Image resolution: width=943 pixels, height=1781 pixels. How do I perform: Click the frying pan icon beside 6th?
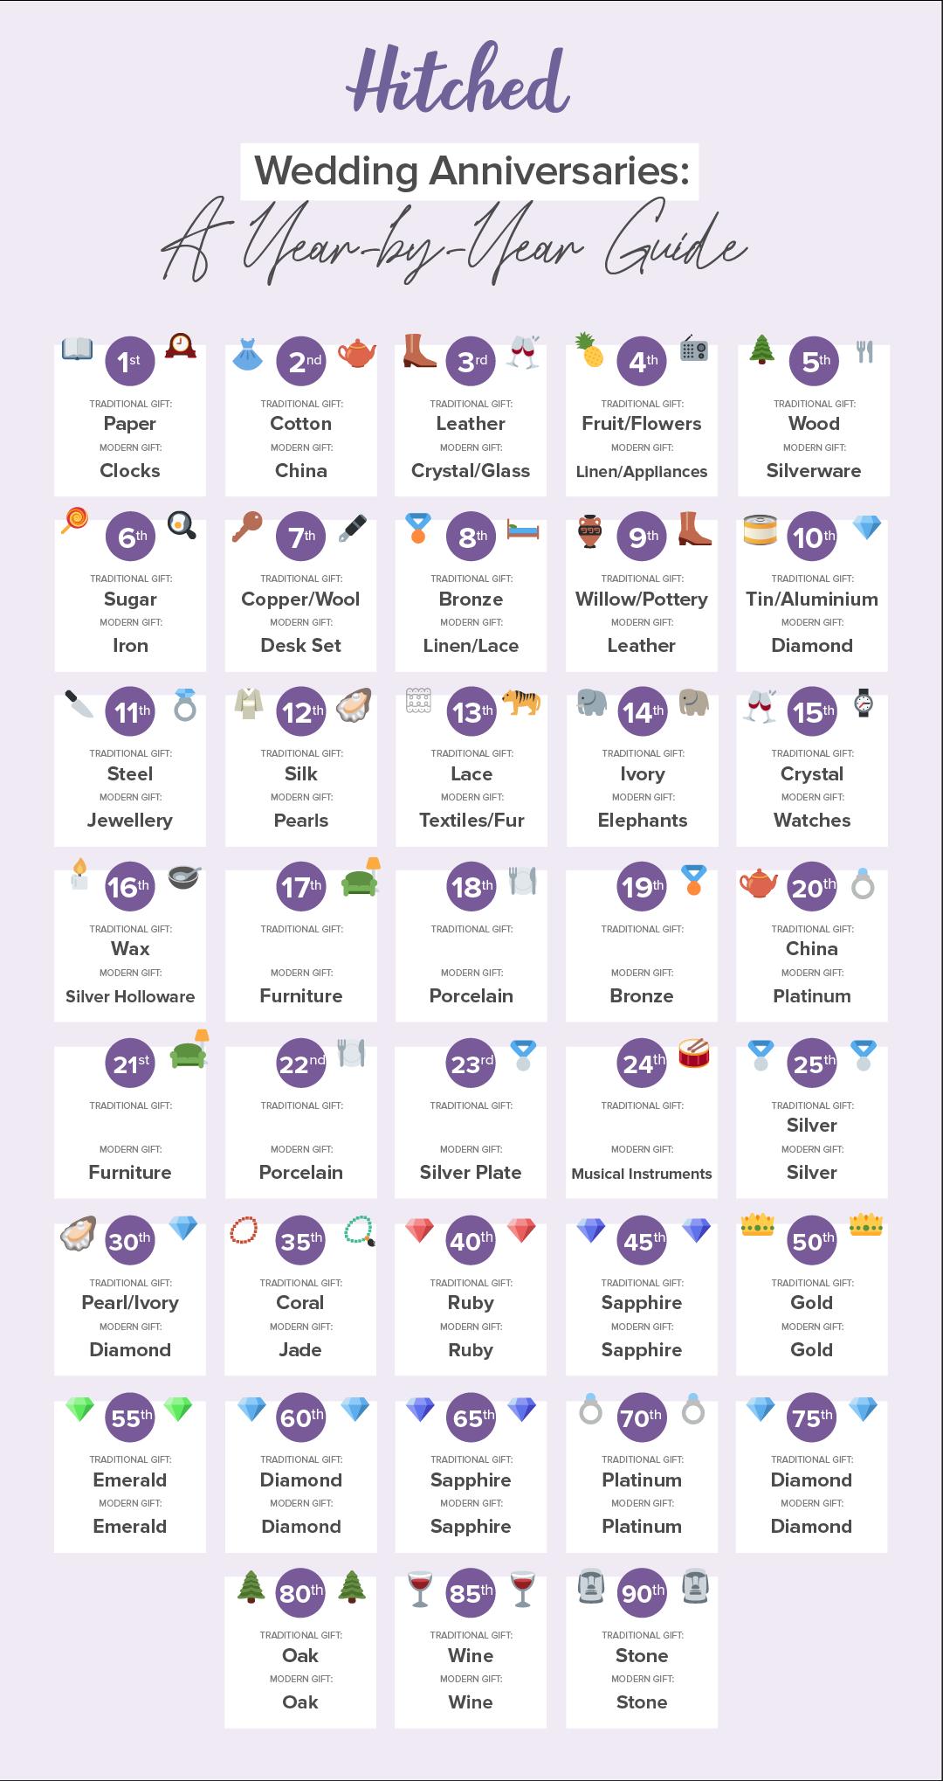point(182,523)
